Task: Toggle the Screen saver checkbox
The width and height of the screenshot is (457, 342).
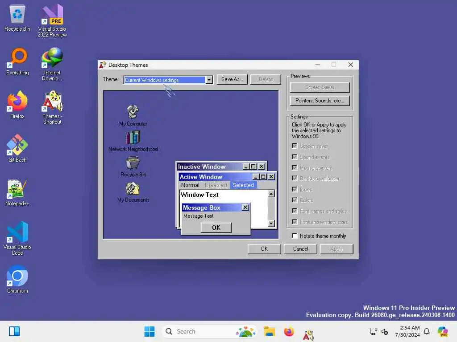Action: [295, 146]
